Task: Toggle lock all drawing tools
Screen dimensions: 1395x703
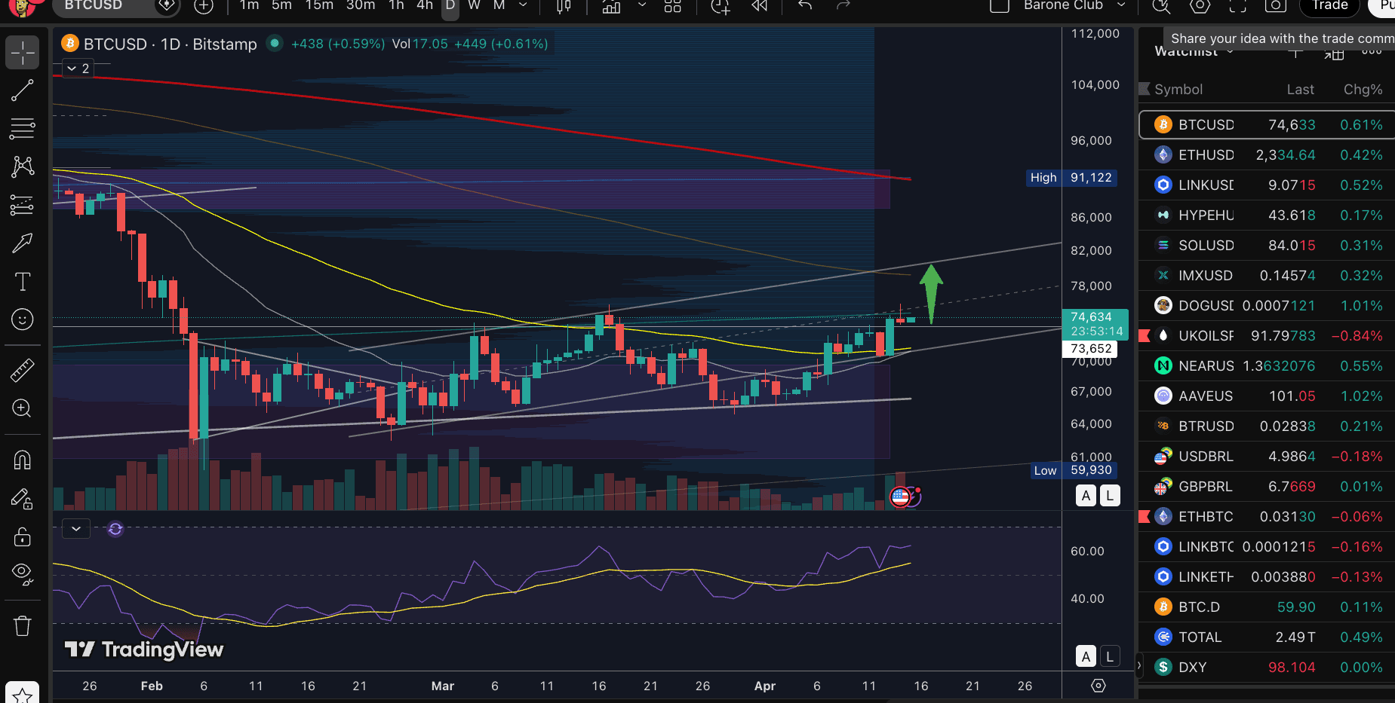Action: click(x=23, y=536)
